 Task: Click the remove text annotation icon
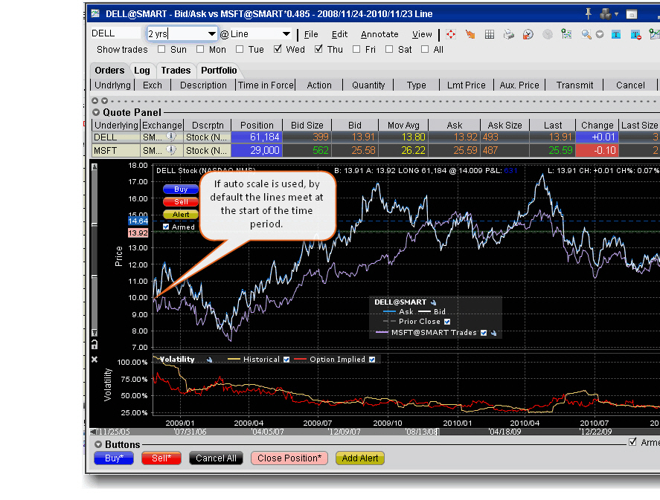pos(635,34)
